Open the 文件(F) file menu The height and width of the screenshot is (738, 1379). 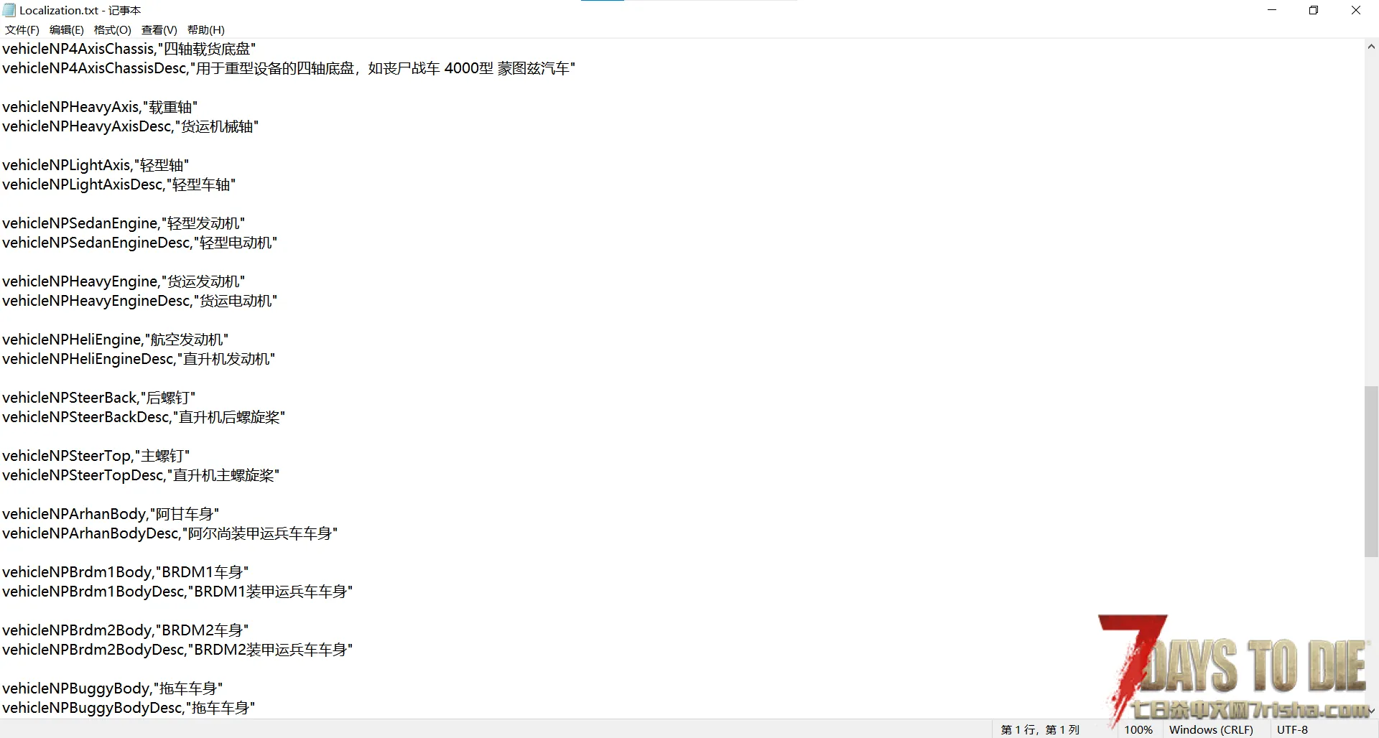click(22, 29)
